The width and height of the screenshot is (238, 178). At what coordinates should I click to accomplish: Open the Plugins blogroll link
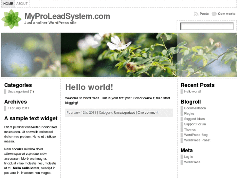(189, 113)
